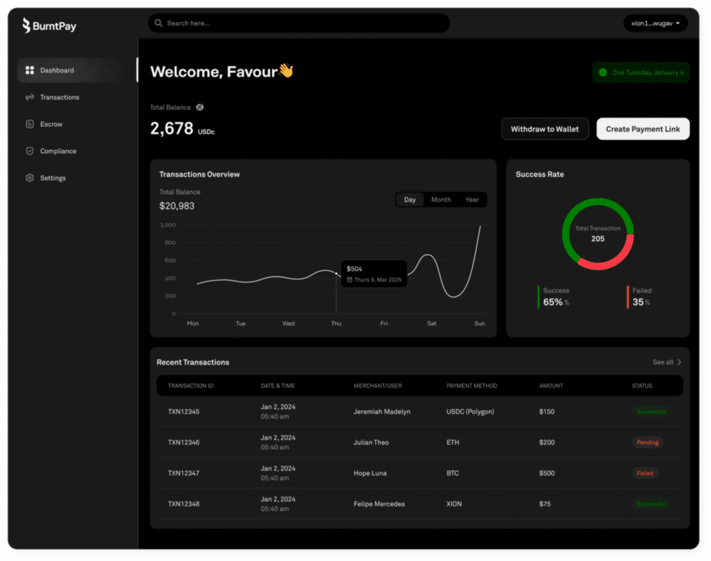Click the Create Payment Link button
Screen dimensions: 711x561
643,129
